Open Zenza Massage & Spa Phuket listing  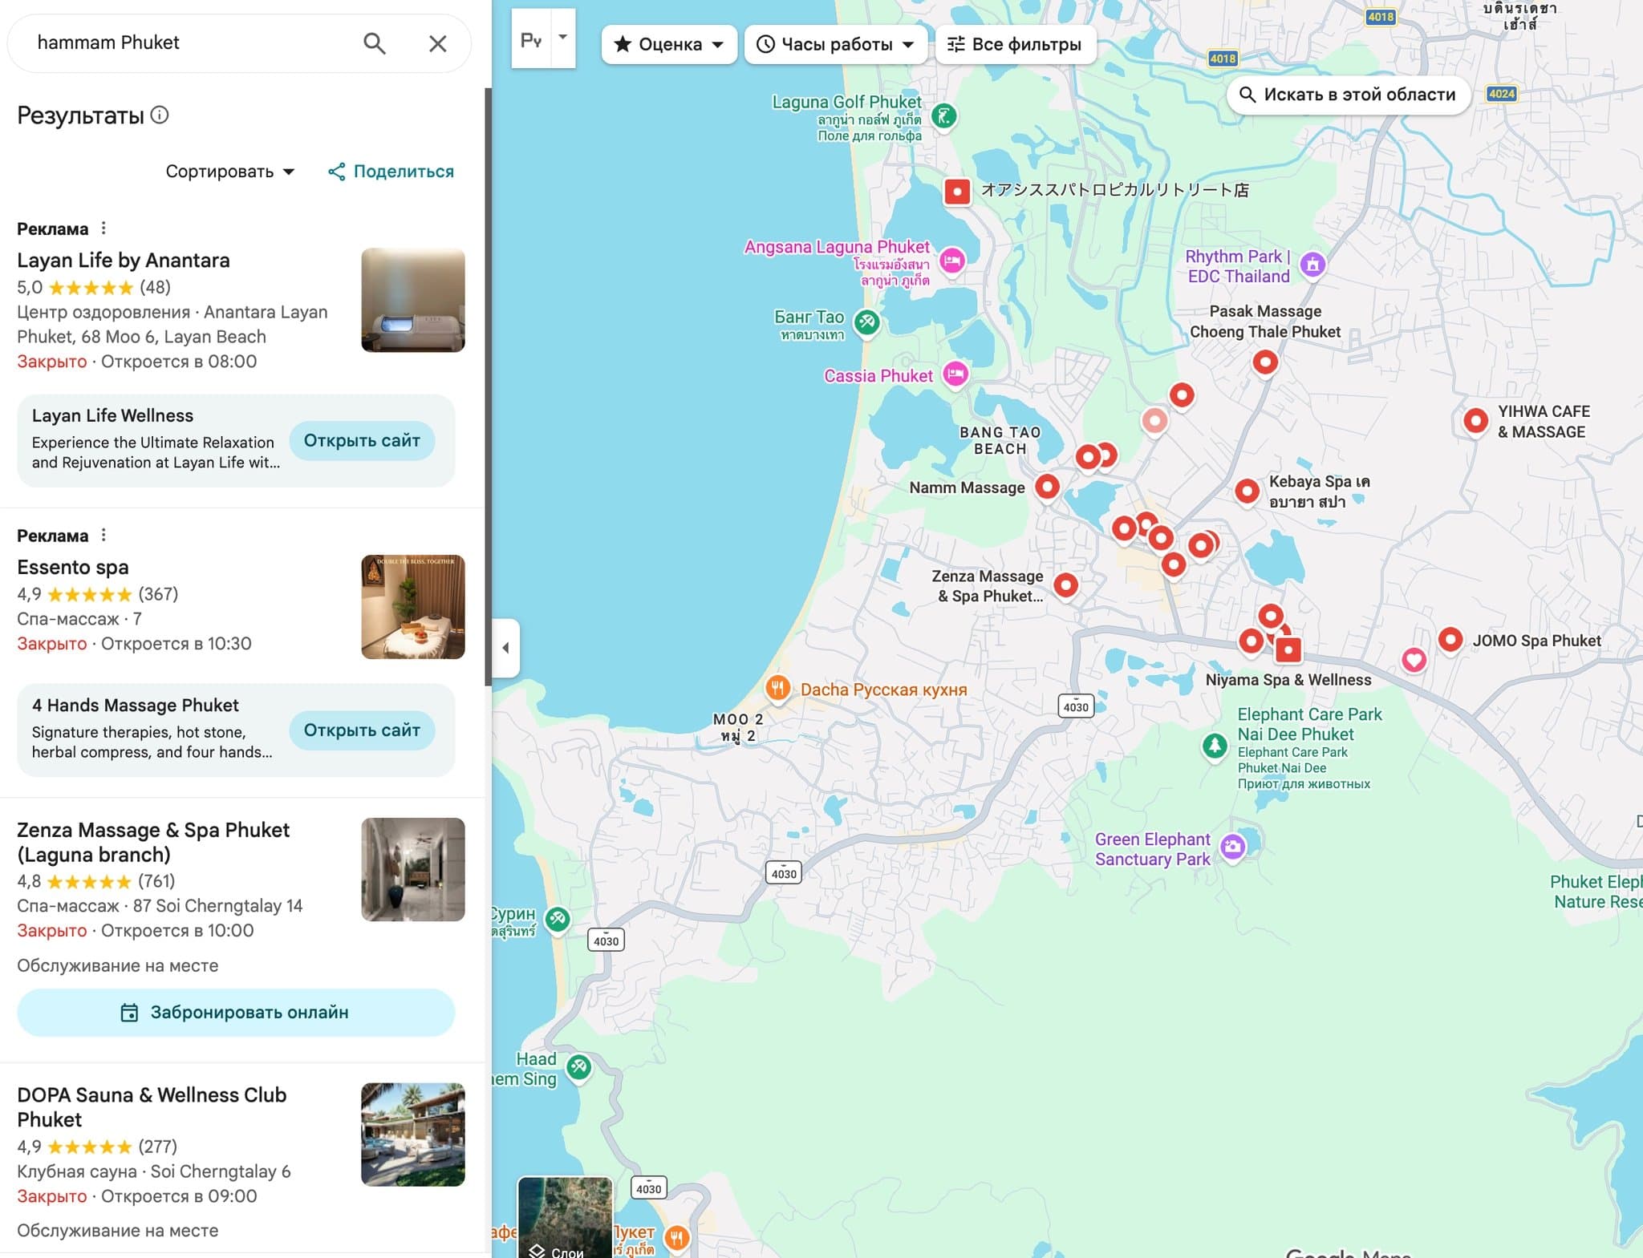click(153, 842)
